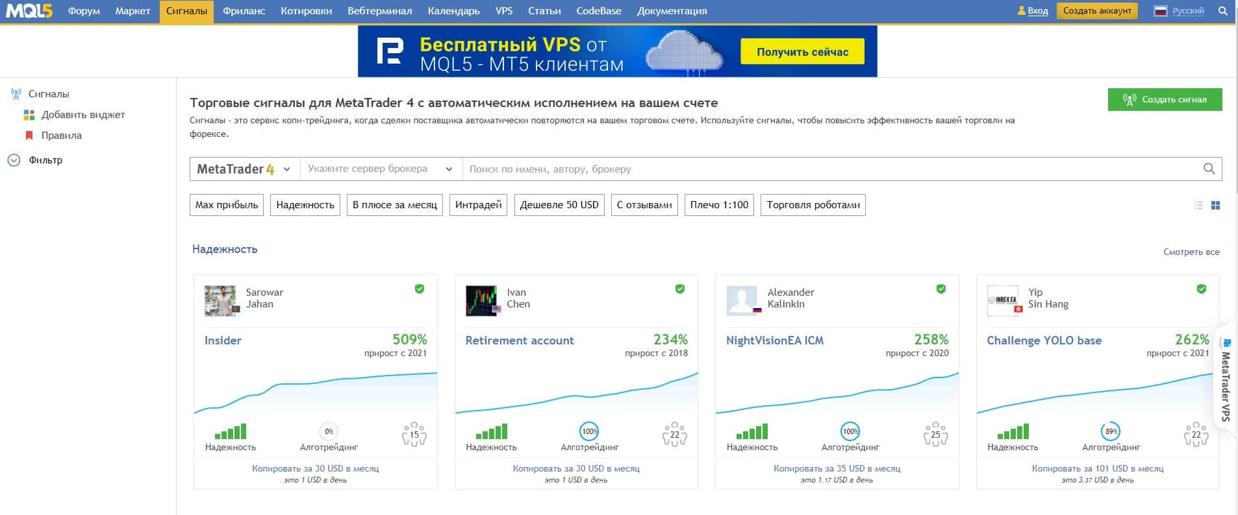Switch to list view icon
The height and width of the screenshot is (515, 1238).
1198,205
